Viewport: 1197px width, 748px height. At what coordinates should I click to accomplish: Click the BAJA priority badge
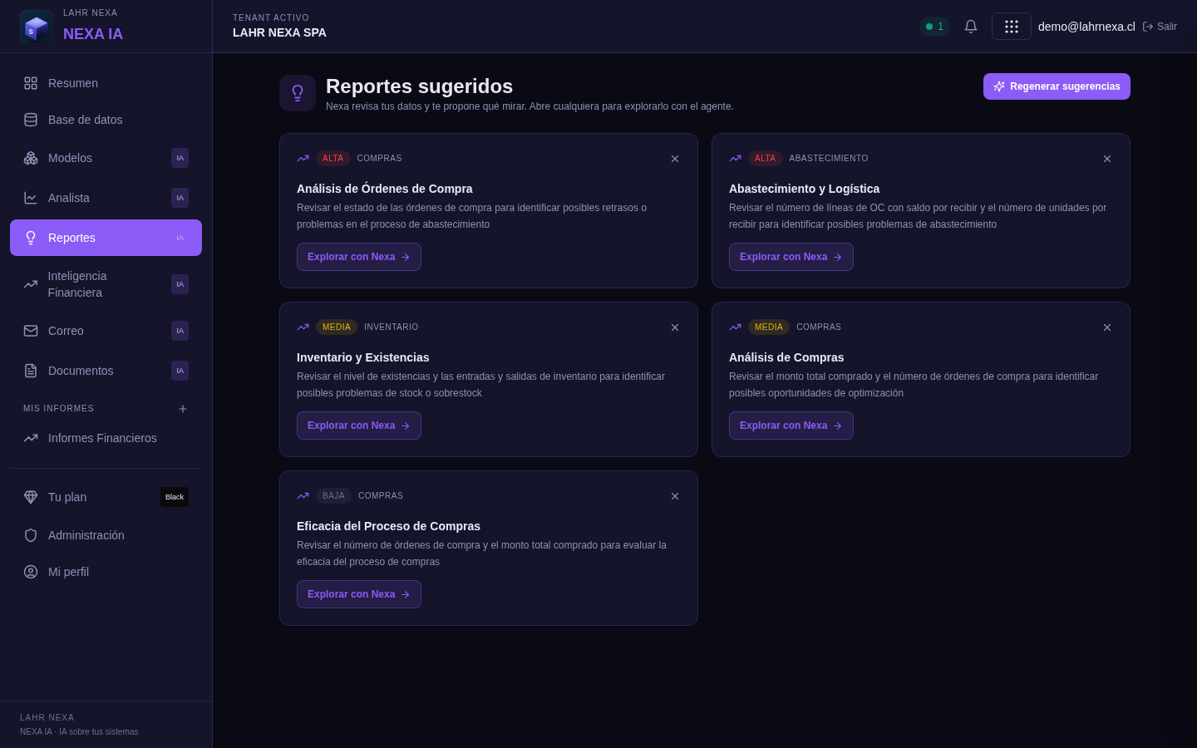click(333, 496)
